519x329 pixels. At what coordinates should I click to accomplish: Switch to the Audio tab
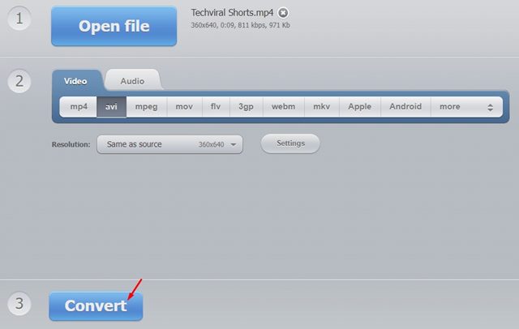(x=132, y=81)
